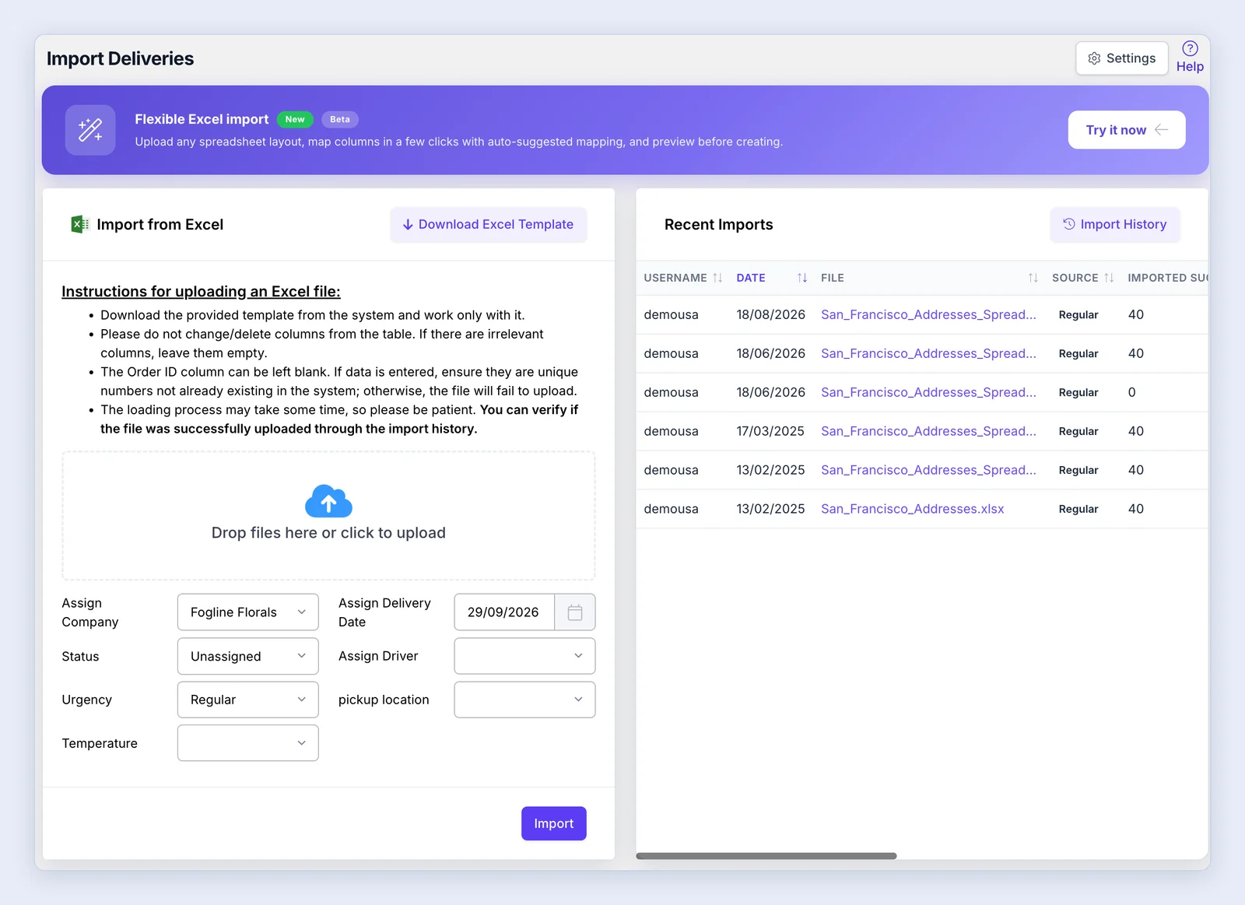
Task: Open San_Francisco_Addresses.xlsx file link
Action: pyautogui.click(x=912, y=509)
